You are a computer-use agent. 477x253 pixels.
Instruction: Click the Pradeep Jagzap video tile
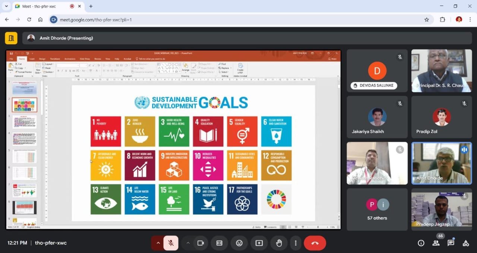[442, 209]
